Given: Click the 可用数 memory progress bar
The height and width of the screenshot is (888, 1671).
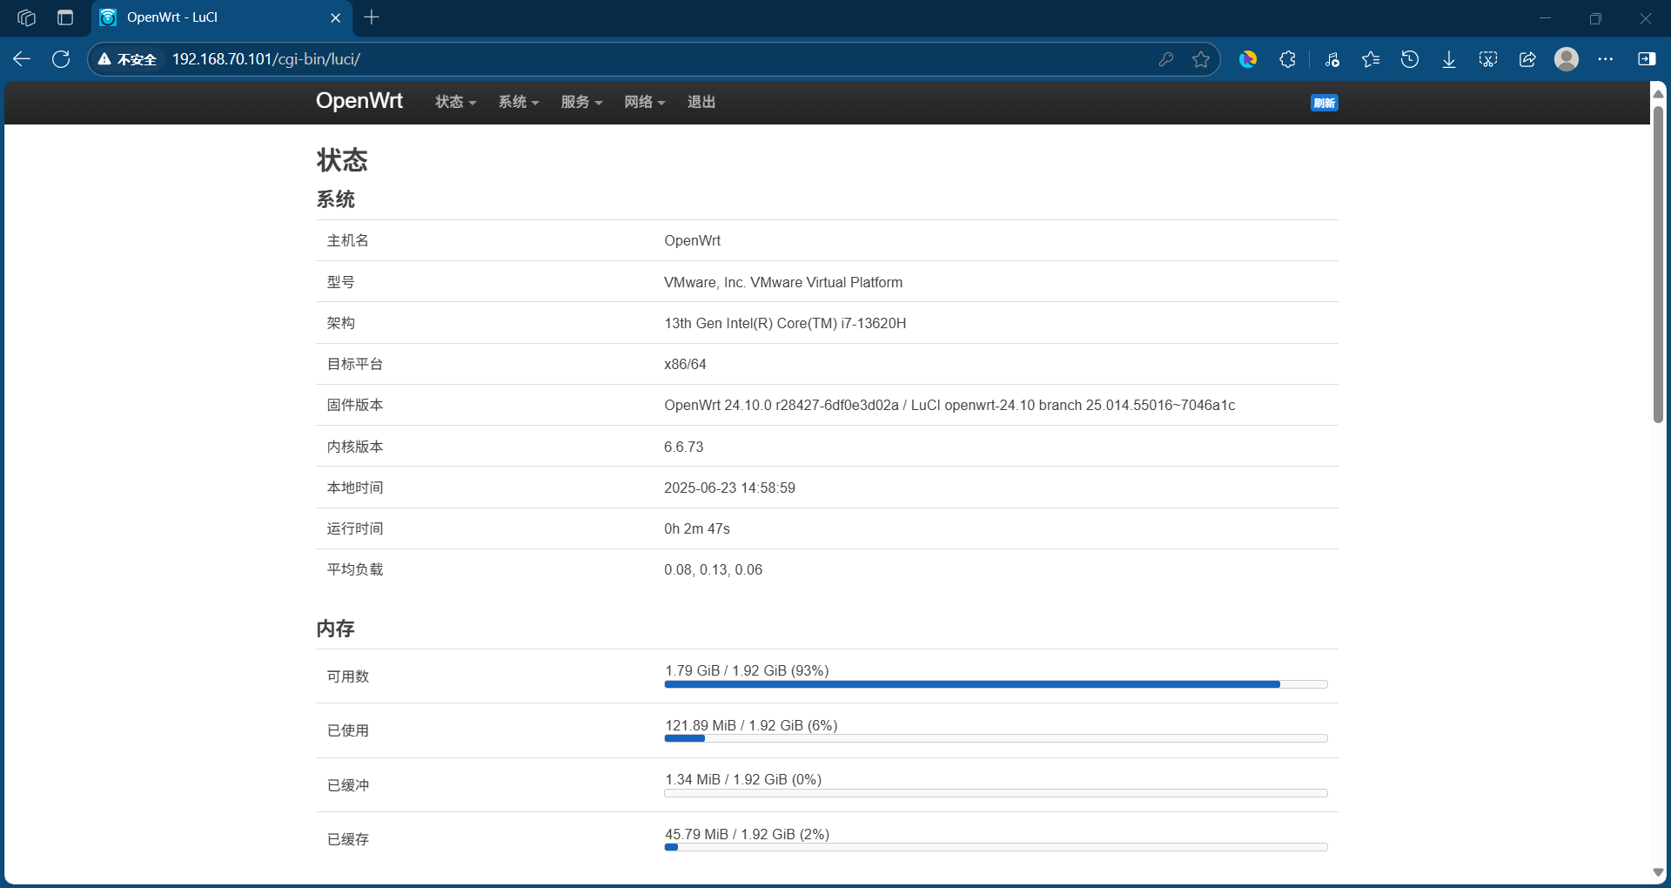Looking at the screenshot, I should 996,684.
